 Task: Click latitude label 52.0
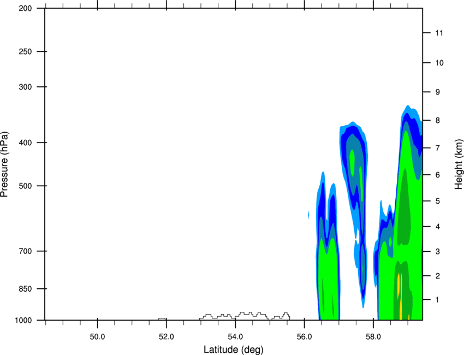coord(166,337)
